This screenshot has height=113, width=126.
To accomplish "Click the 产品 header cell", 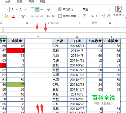I will 60,41.
